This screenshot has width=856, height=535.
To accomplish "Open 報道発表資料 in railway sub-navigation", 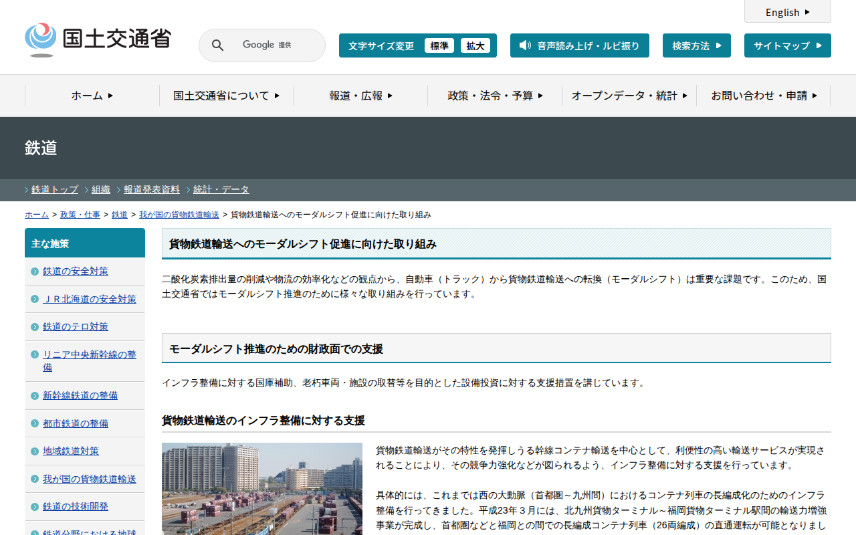I will click(152, 189).
